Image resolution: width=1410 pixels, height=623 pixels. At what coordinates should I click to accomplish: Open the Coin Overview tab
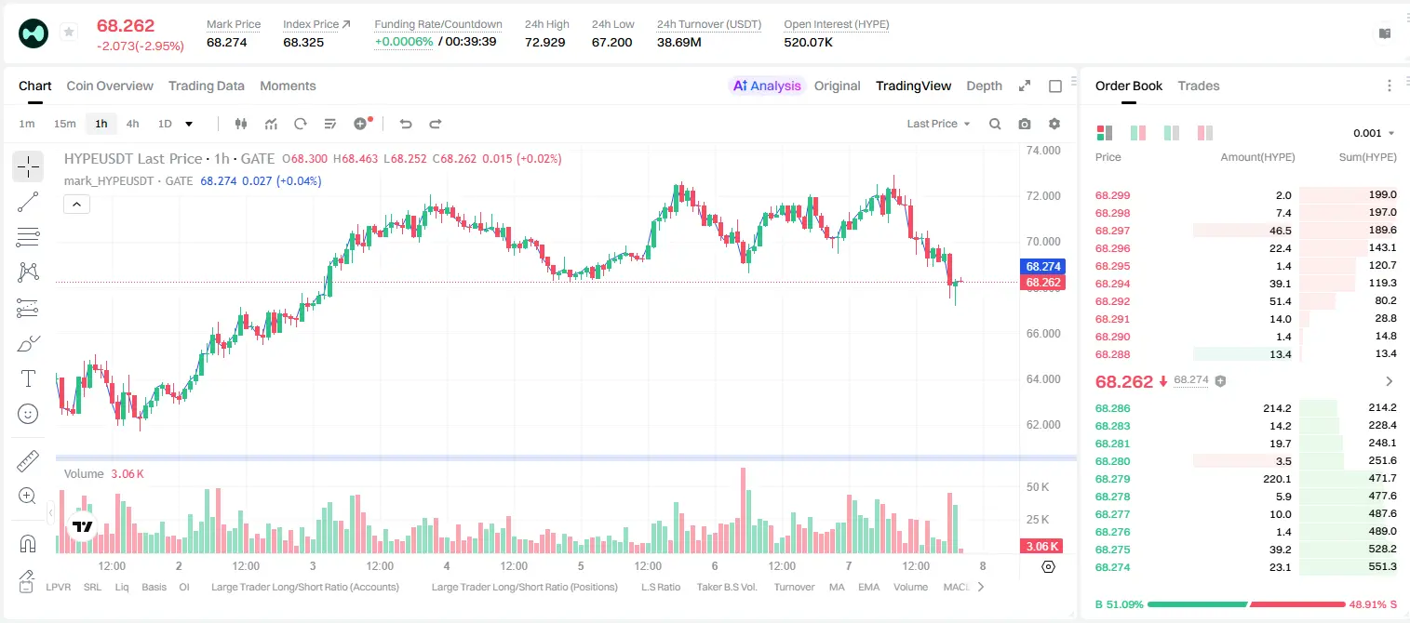(110, 86)
